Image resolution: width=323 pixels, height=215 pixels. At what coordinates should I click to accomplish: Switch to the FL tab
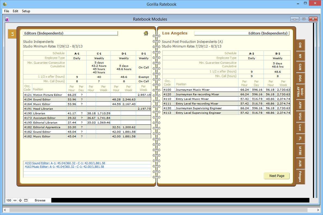[300, 139]
